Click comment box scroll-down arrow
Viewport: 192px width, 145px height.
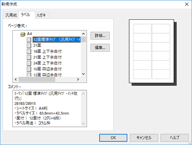click(84, 123)
